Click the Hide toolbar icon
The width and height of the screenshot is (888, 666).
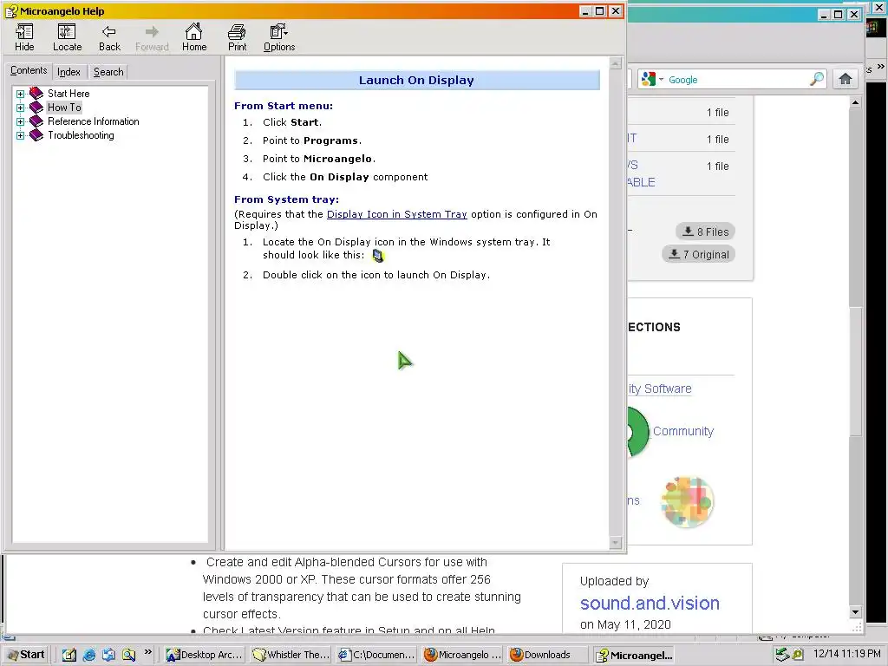[24, 37]
